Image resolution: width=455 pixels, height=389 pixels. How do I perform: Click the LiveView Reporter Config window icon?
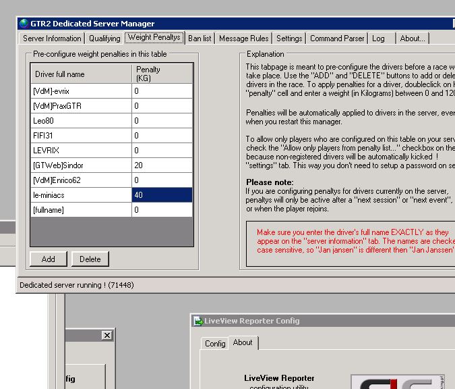point(198,321)
